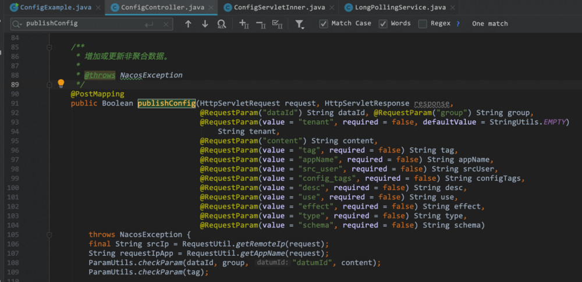
Task: Click the NacosException link in Javadoc
Action: [x=151, y=75]
